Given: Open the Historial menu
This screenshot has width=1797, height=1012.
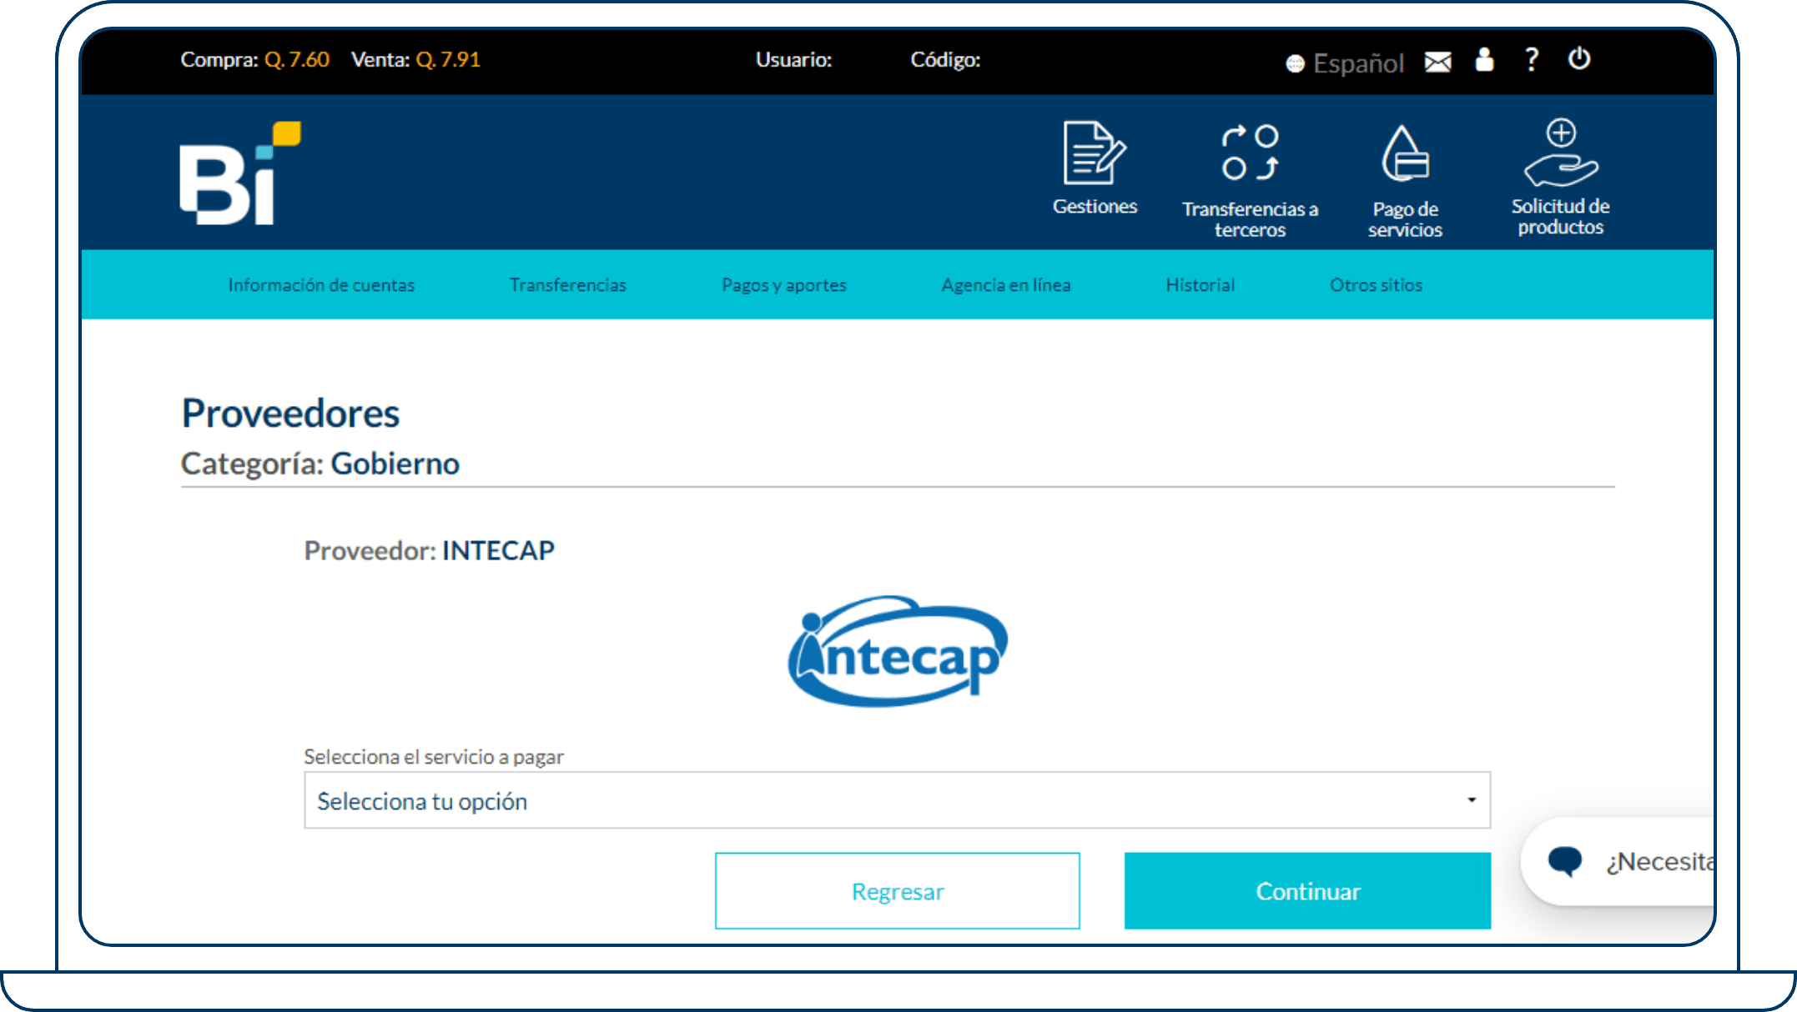Looking at the screenshot, I should 1201,285.
